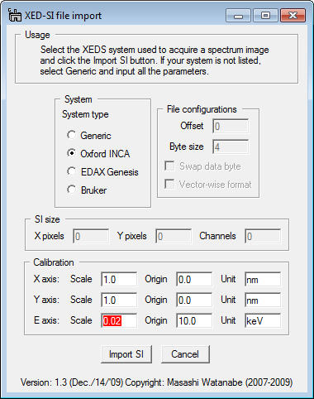Minimize the XED-SI file import window
The height and width of the screenshot is (399, 314).
click(238, 16)
